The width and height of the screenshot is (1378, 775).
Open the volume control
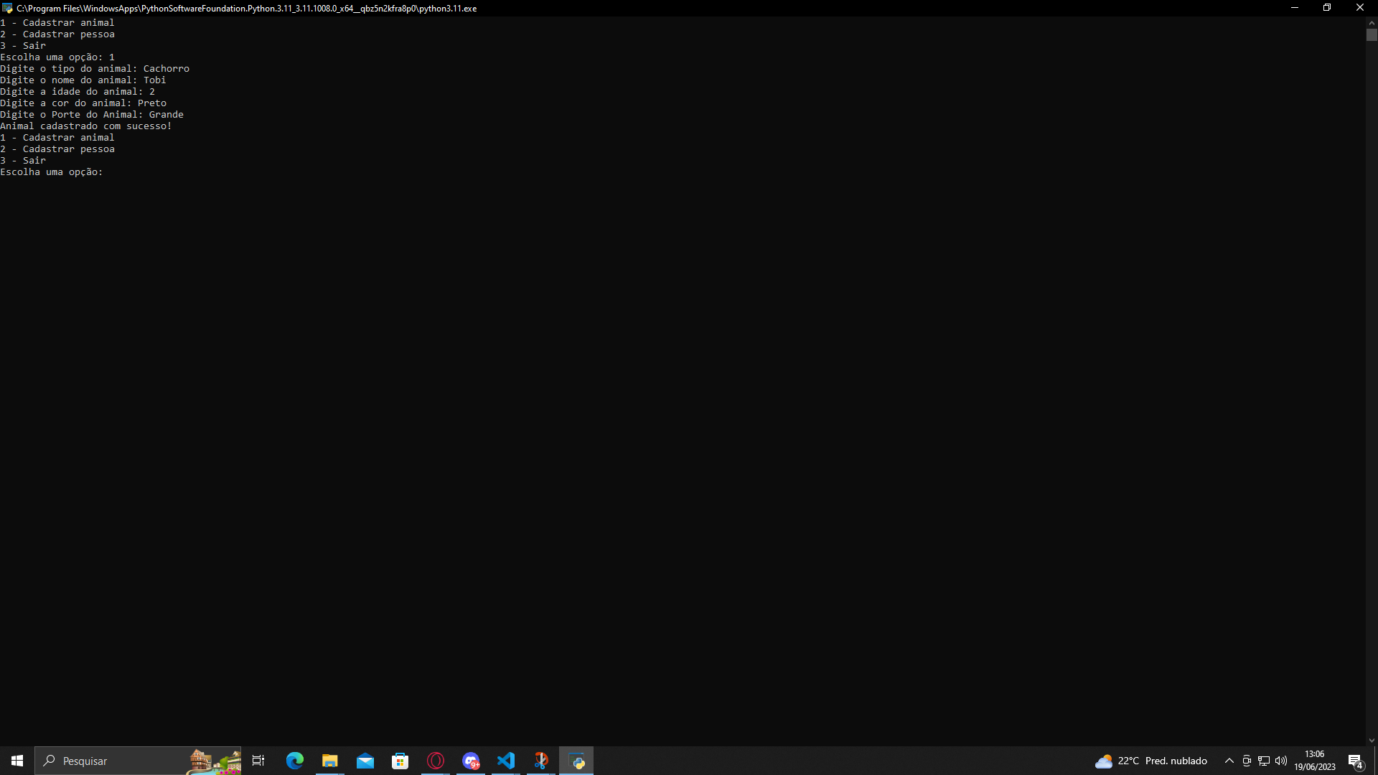1281,761
